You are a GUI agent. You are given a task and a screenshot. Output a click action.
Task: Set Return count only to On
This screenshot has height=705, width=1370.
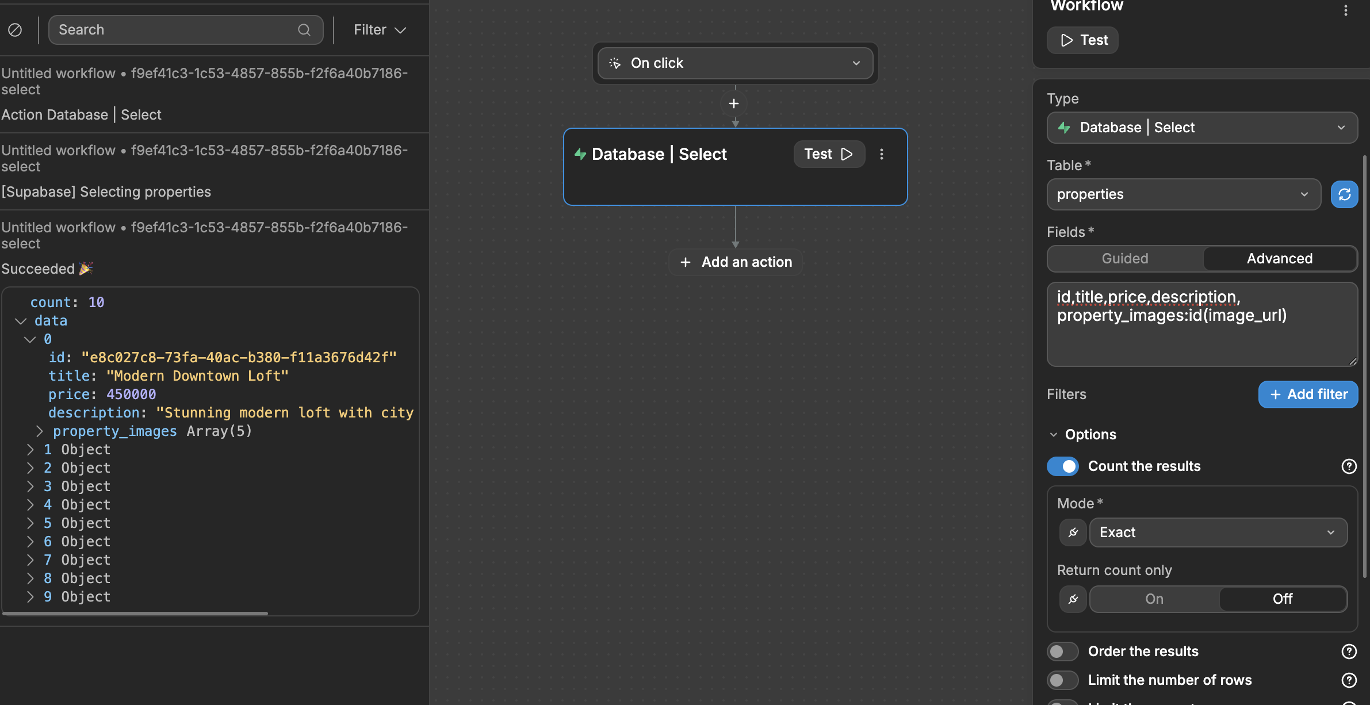pyautogui.click(x=1153, y=599)
